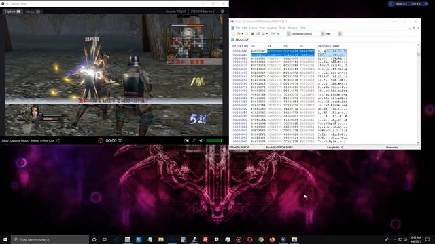
Task: Open the View menu in HxD
Action: (262, 28)
